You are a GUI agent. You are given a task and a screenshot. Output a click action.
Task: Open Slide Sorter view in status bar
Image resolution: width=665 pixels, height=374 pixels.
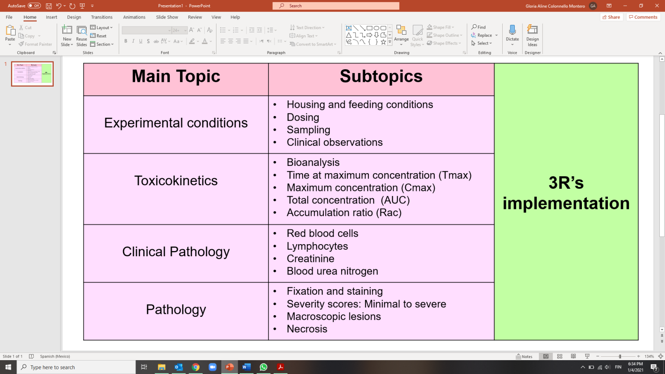click(559, 356)
